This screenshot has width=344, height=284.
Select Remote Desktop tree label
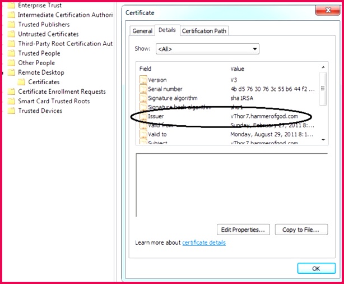click(x=41, y=72)
